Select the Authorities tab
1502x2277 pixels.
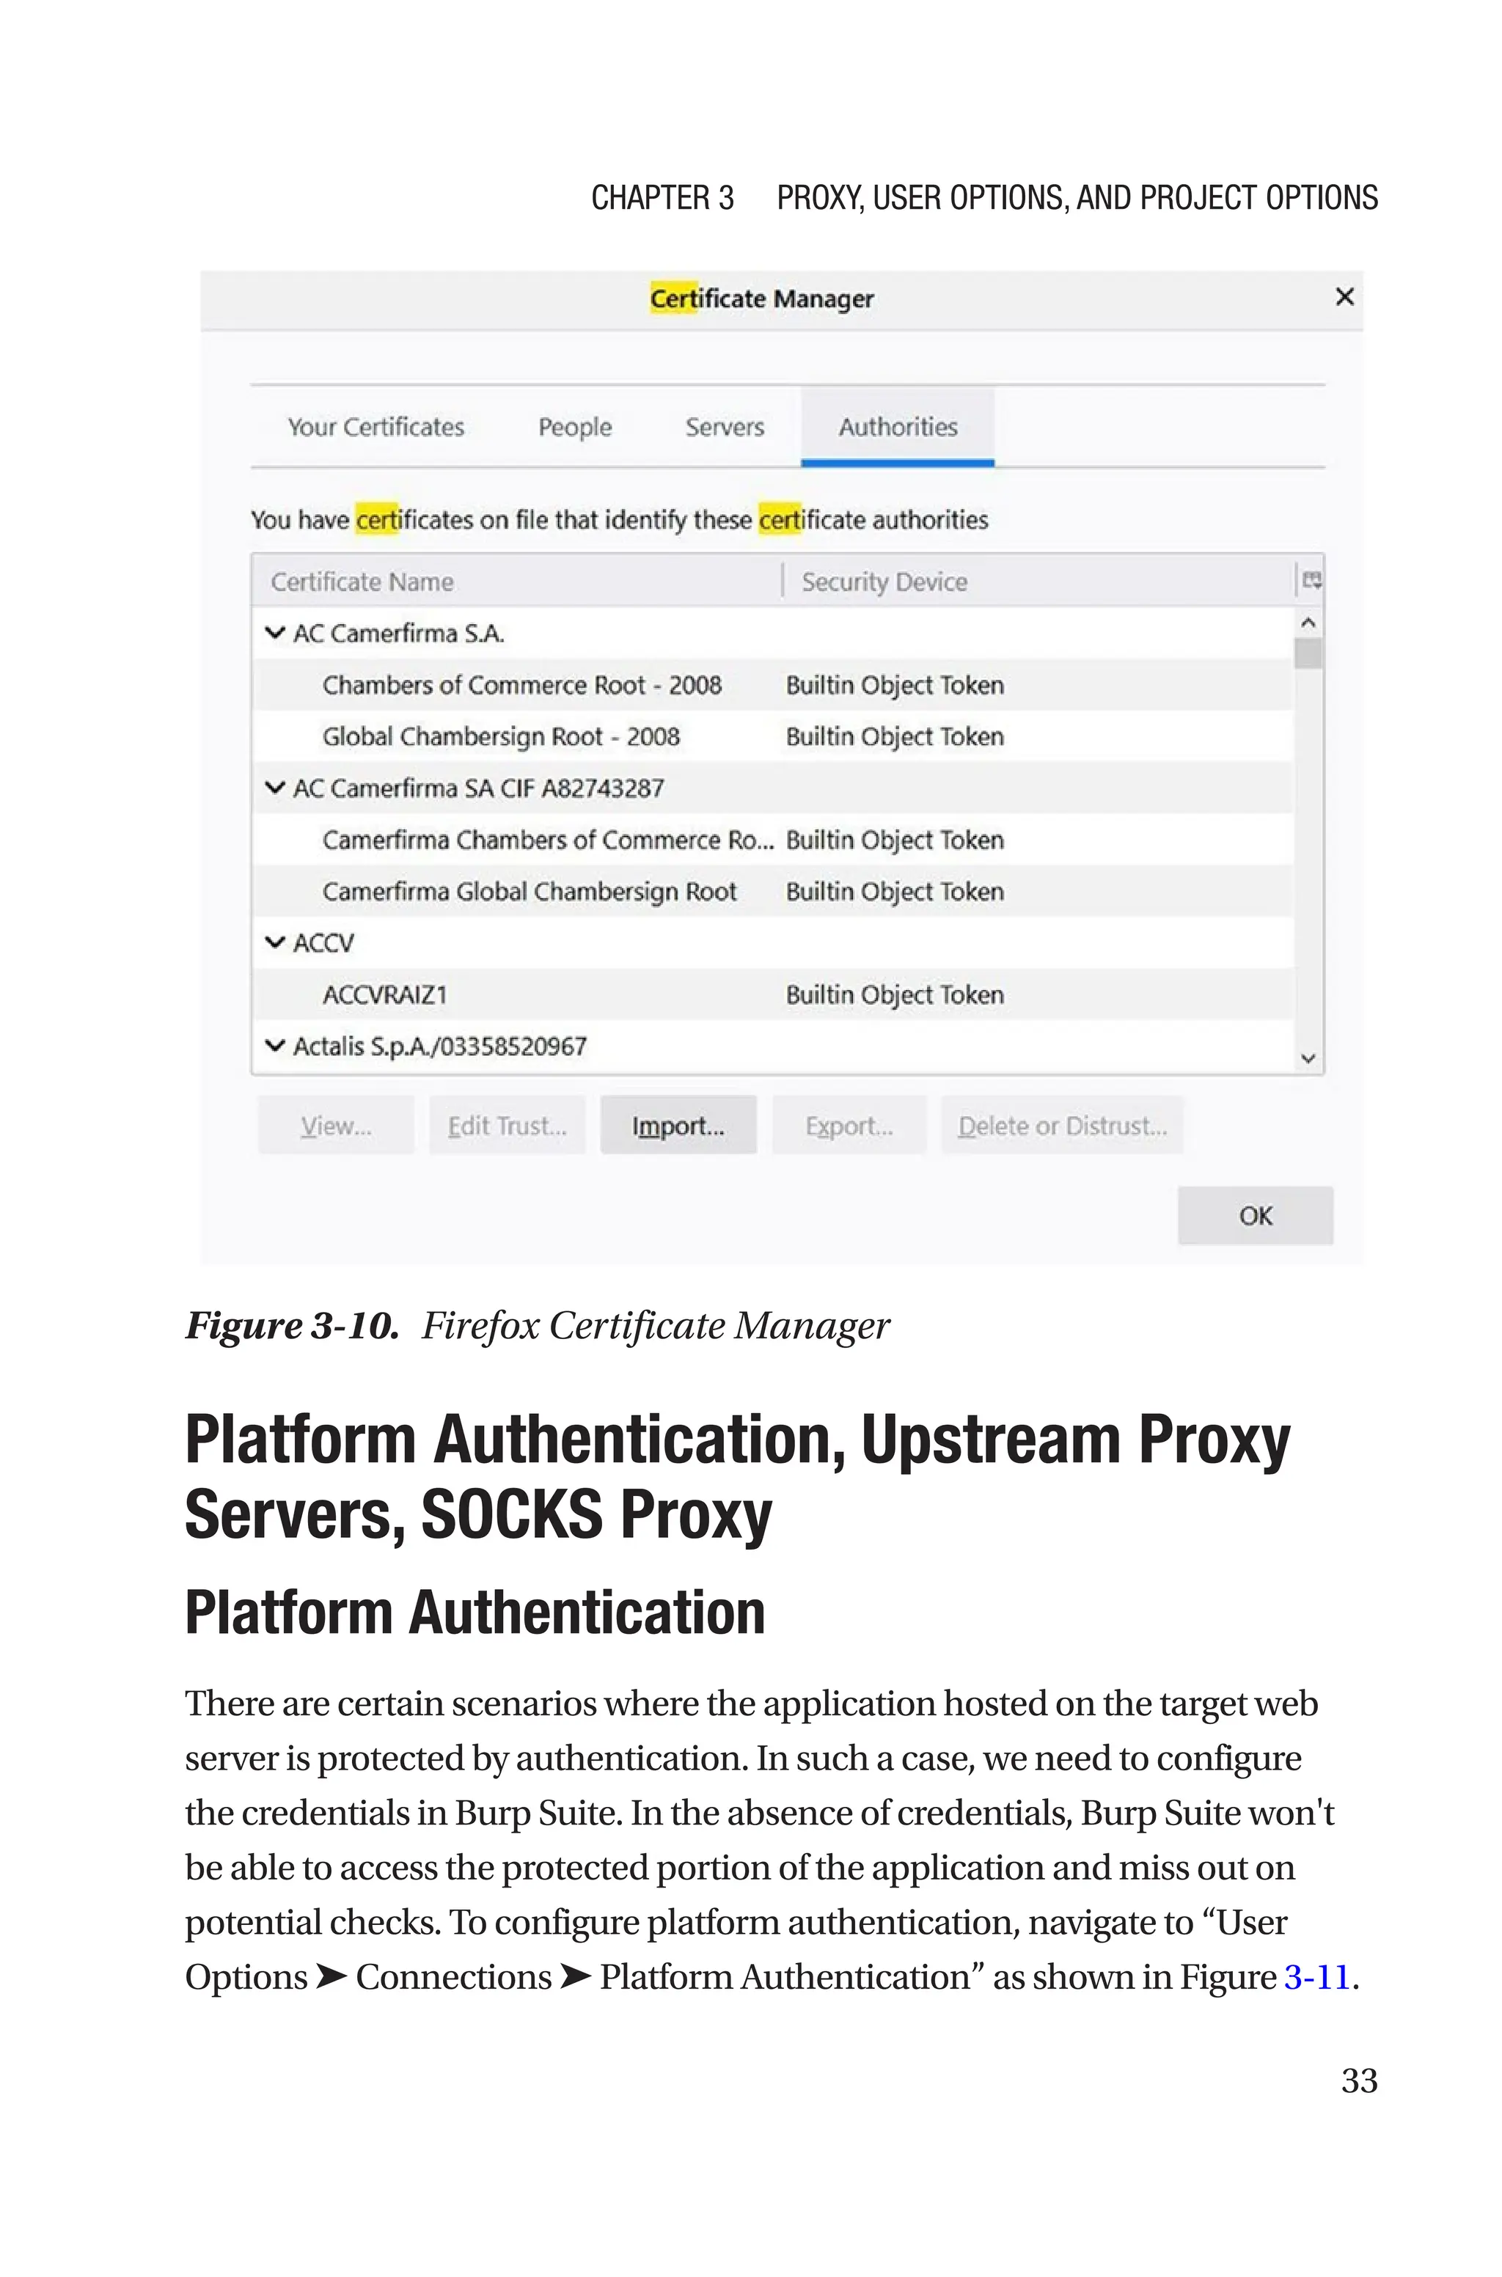898,427
